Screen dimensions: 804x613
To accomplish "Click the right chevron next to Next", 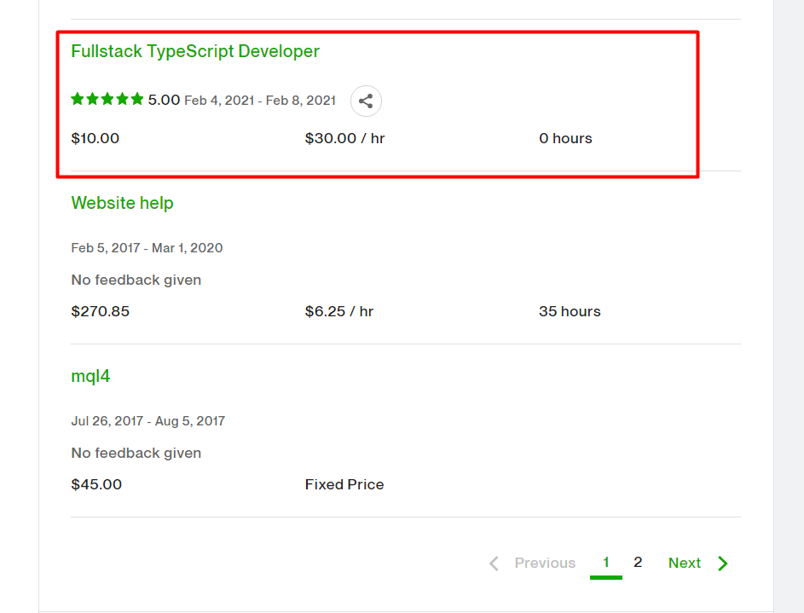I will point(723,564).
